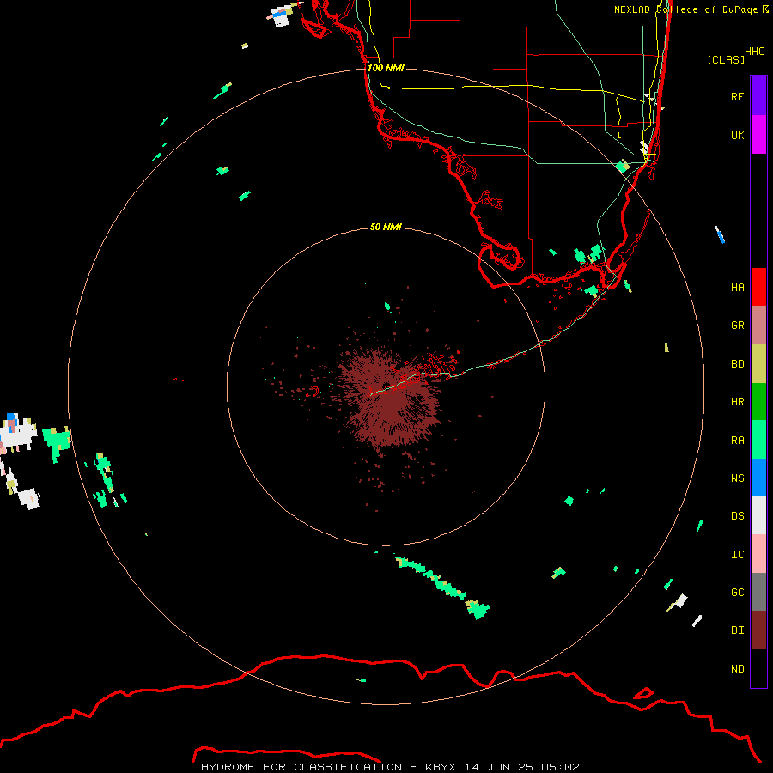Click the HA red legend swatch
Image resolution: width=773 pixels, height=773 pixels.
pos(758,287)
